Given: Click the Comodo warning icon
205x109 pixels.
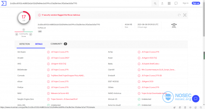Looking at the screenshot, I should click(x=48, y=76).
